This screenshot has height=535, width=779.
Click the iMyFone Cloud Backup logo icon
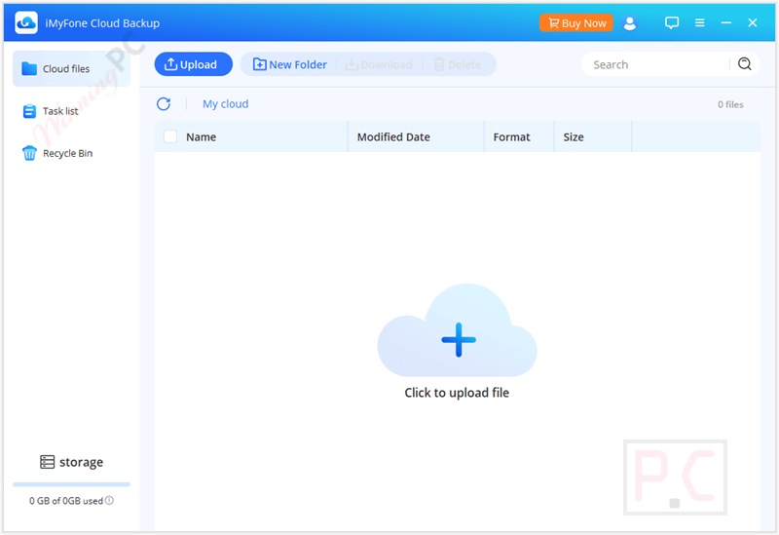[x=26, y=22]
